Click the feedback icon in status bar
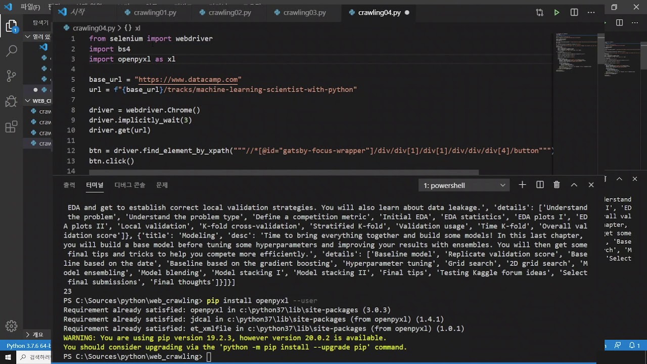 point(618,346)
